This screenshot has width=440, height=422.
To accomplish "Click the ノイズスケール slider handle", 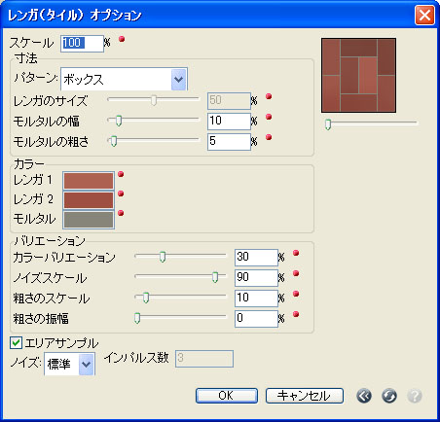I will pyautogui.click(x=215, y=277).
